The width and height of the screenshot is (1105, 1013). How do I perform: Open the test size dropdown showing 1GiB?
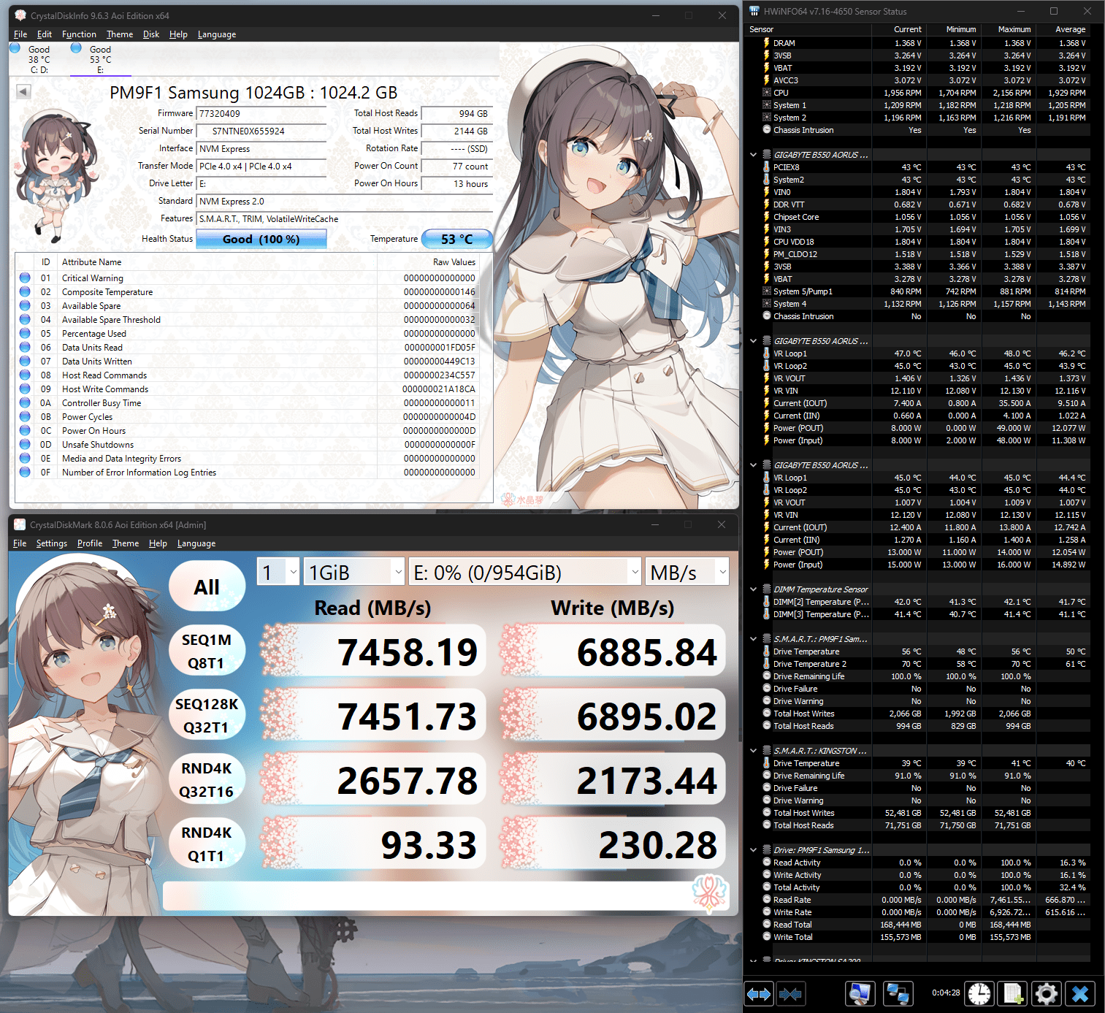pos(354,572)
